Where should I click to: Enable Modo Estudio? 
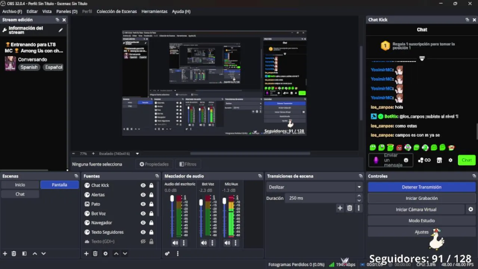coord(422,220)
